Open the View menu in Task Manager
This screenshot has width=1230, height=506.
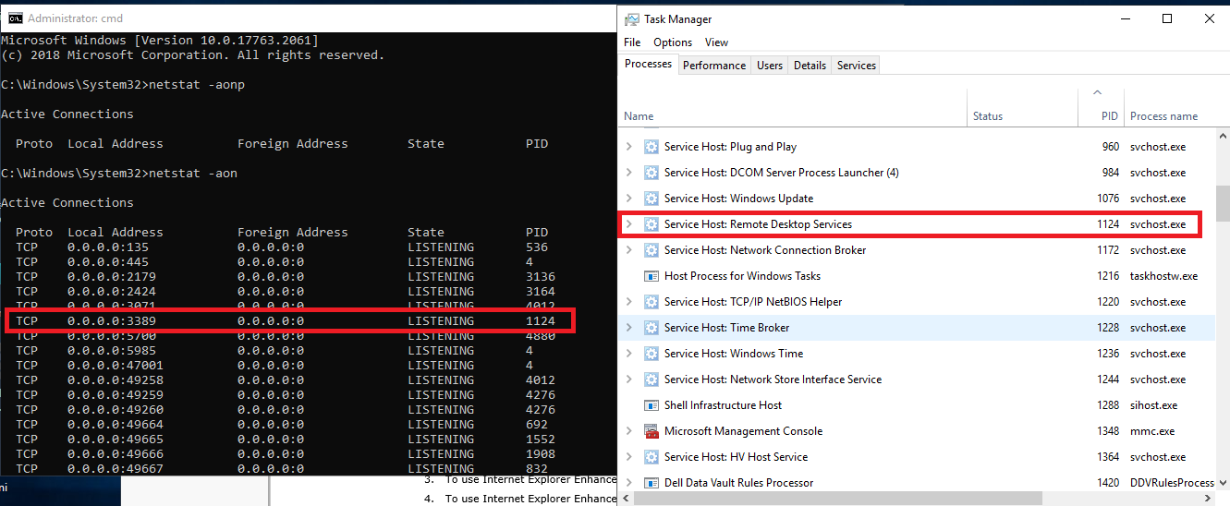pyautogui.click(x=716, y=42)
